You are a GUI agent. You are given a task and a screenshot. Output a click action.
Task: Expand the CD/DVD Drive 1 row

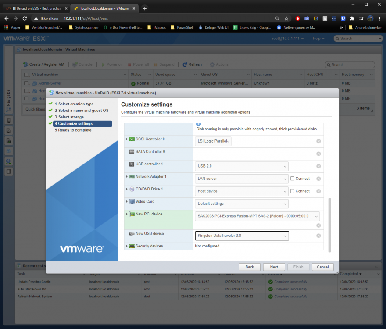127,189
